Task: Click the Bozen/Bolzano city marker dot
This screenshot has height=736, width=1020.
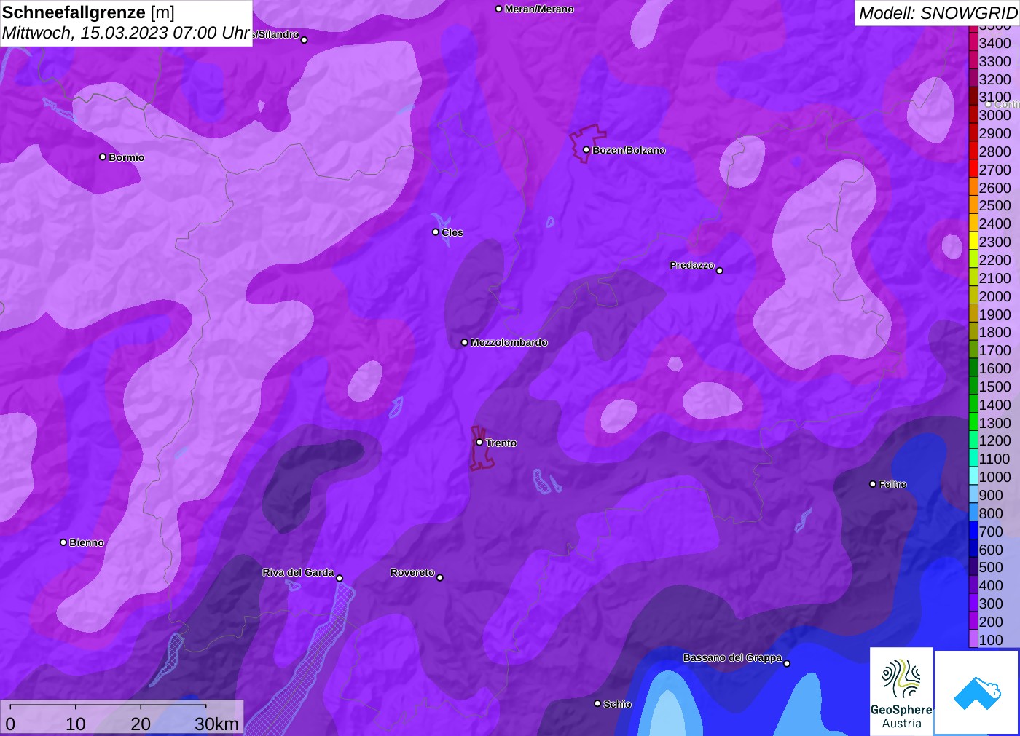Action: (x=586, y=150)
